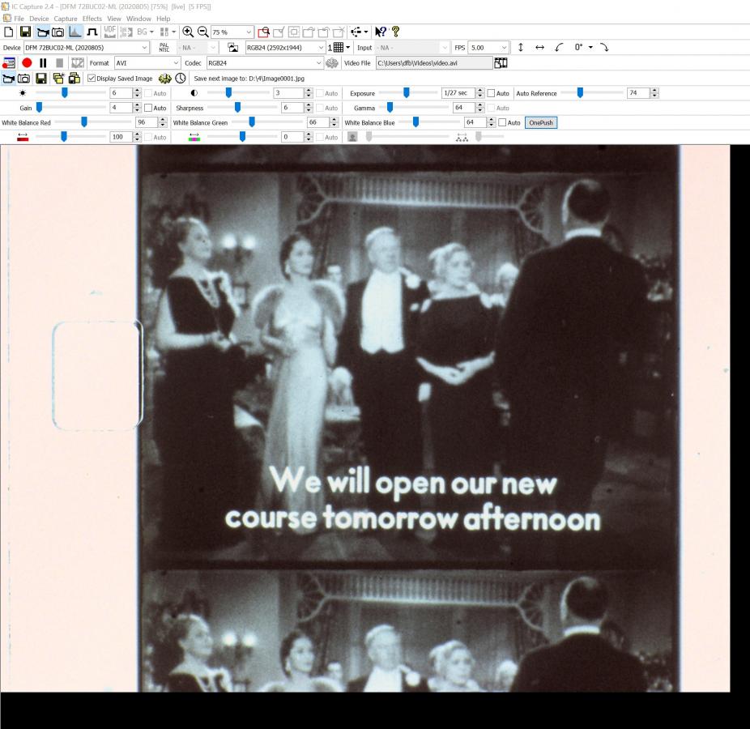The image size is (750, 729).
Task: Expand the Codec RGB24 dropdown
Action: pos(318,62)
